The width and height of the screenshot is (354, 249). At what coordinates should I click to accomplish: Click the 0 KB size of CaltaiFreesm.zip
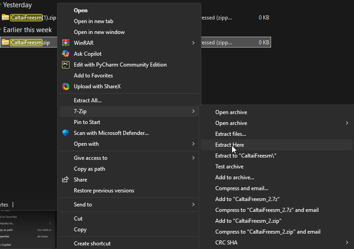[264, 43]
